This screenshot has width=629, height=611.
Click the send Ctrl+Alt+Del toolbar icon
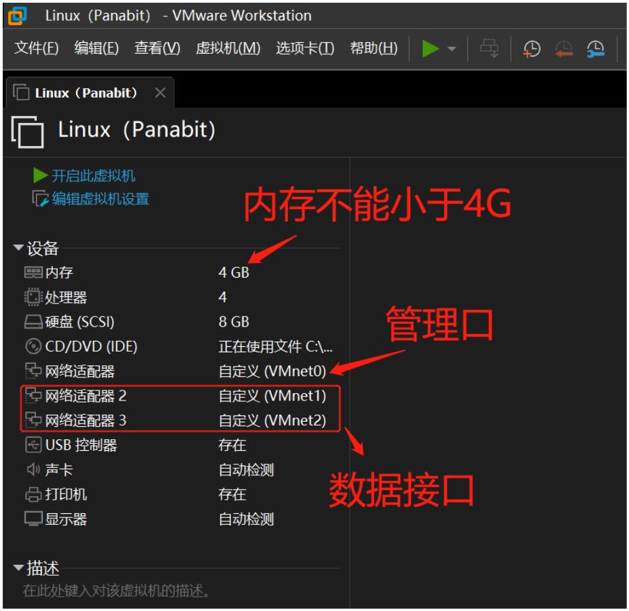pyautogui.click(x=489, y=48)
